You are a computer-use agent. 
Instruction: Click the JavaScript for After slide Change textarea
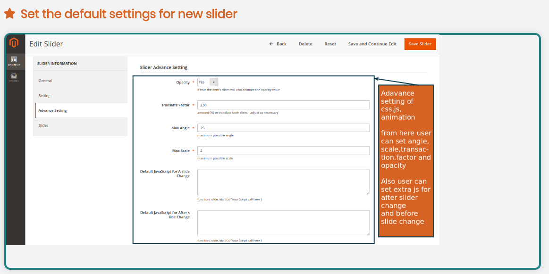coord(283,223)
